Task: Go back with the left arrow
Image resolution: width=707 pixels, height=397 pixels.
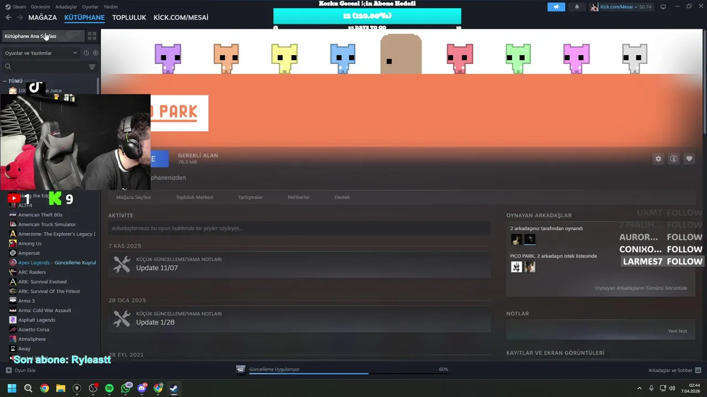Action: [x=8, y=18]
